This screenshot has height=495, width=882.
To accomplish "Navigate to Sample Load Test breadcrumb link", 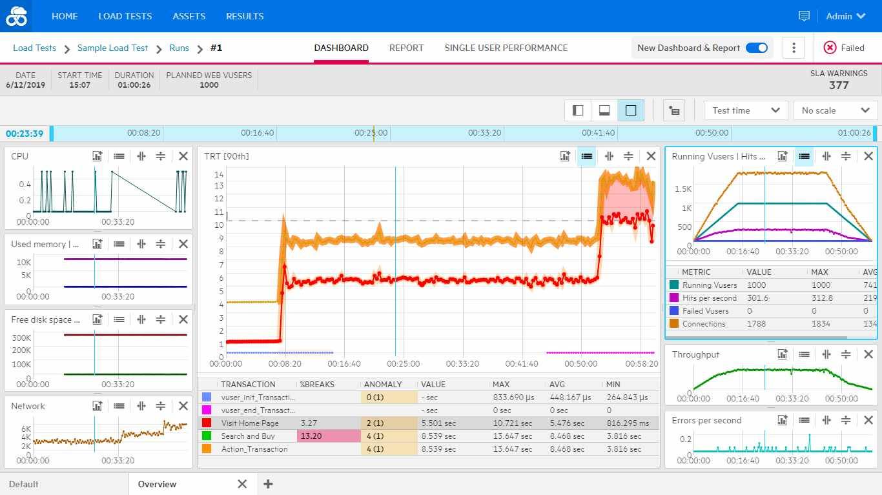I will tap(113, 48).
